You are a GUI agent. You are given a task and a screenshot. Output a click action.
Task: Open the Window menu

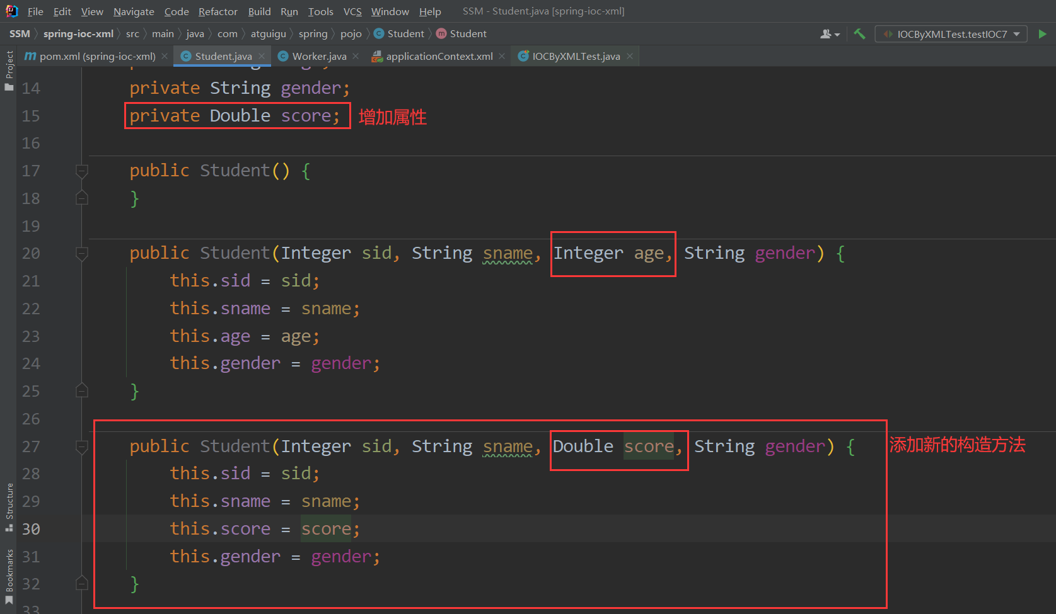[x=390, y=11]
